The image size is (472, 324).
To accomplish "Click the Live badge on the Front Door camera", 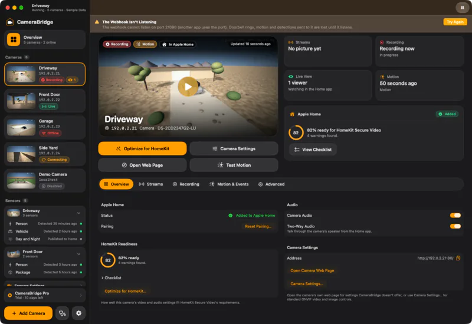I will click(48, 107).
